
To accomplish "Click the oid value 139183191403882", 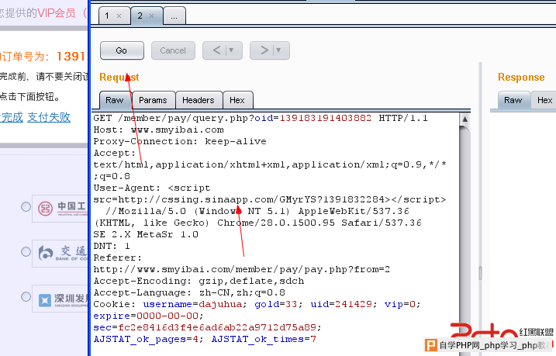I will [x=325, y=118].
